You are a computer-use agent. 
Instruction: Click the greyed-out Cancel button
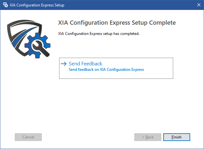28,137
